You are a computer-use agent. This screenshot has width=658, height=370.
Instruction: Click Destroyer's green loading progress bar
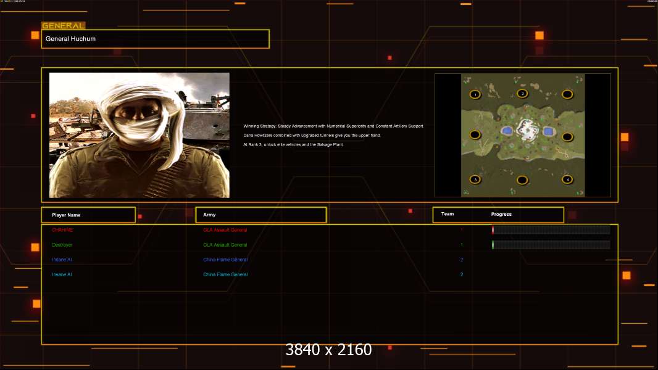(551, 245)
